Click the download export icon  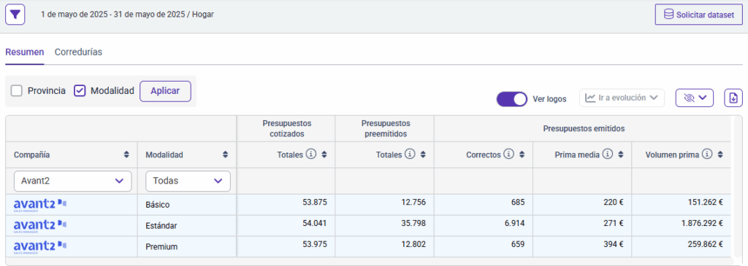(x=733, y=98)
